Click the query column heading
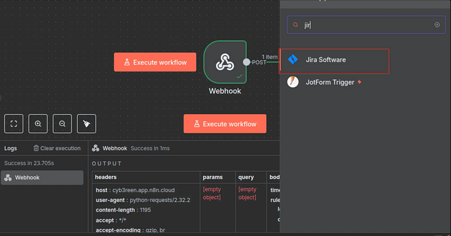451x236 pixels. click(x=246, y=177)
